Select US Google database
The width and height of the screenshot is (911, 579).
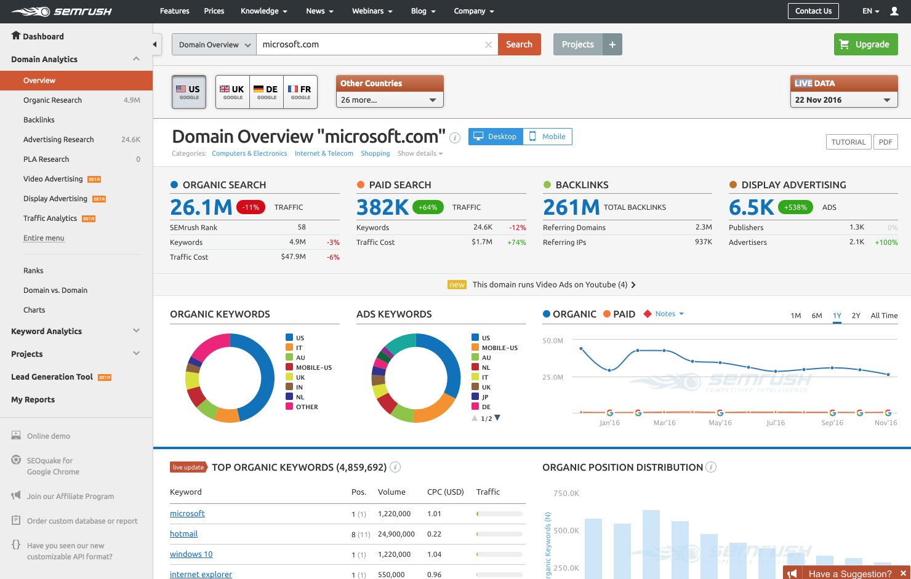[189, 92]
